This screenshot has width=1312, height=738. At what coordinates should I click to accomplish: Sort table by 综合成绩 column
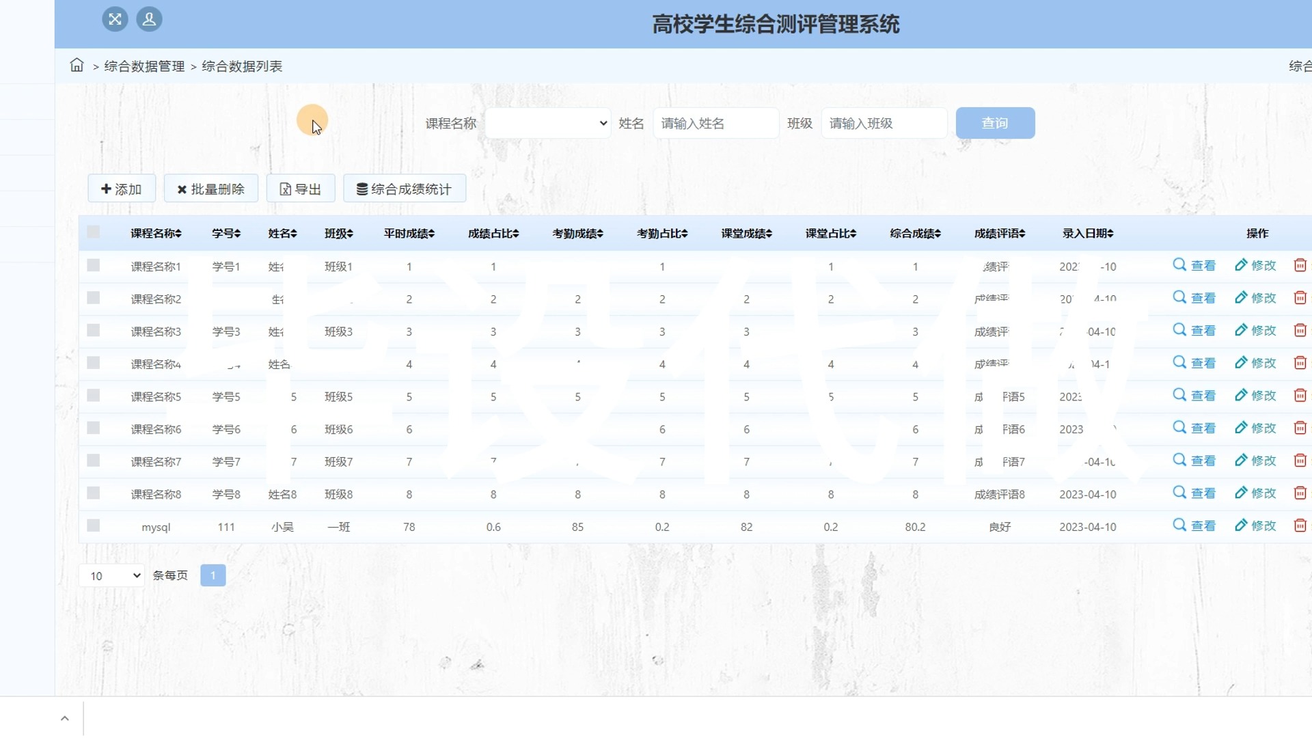pyautogui.click(x=916, y=234)
